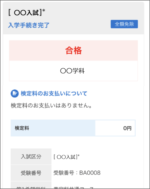Viewport: 150px width, 189px height.
Task: Select the 入試区分 row label
Action: [31, 157]
